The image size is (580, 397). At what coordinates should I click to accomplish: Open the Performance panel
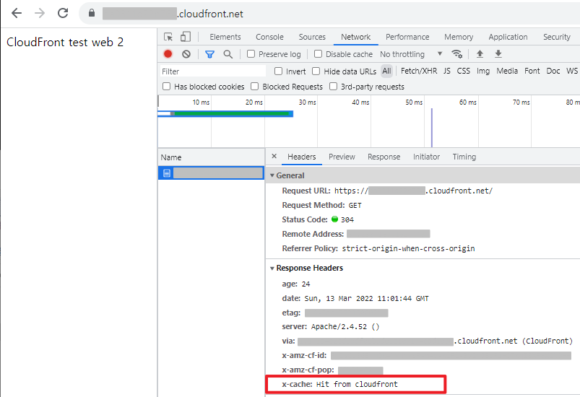point(407,37)
